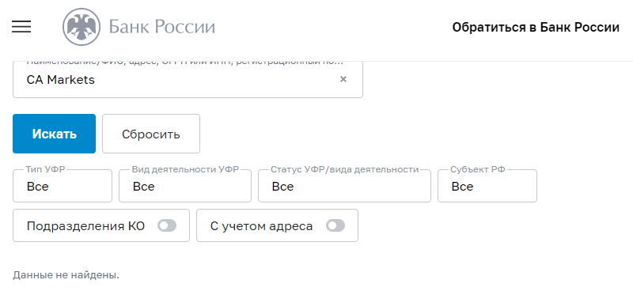Focus the search field containing CA Markets

pos(188,80)
